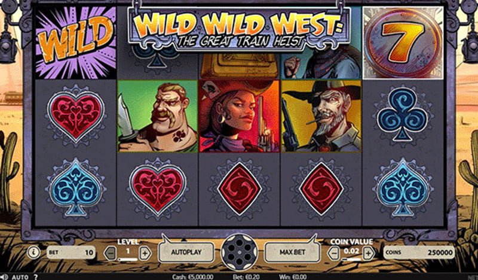Screen dimensions: 478x280
Task: Click the Bet amount field
Action: click(71, 252)
